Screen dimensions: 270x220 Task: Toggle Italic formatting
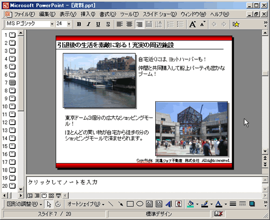[x=89, y=24]
